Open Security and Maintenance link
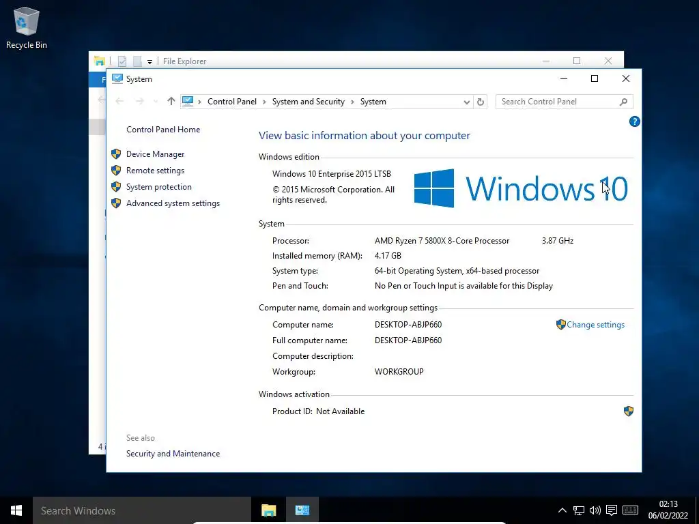 tap(173, 454)
